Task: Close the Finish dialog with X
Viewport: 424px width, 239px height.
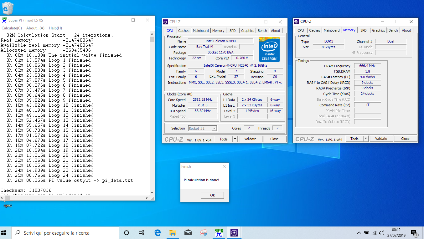Action: coord(224,166)
